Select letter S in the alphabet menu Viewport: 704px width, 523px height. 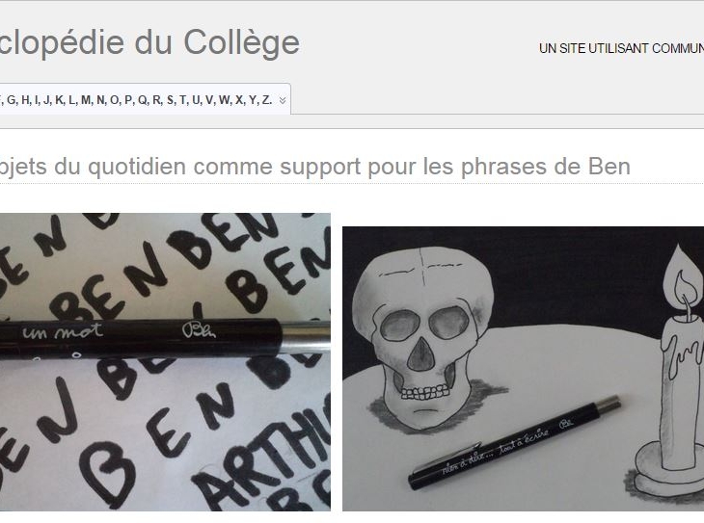(x=170, y=100)
